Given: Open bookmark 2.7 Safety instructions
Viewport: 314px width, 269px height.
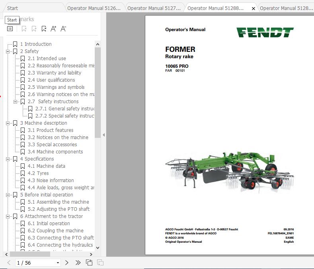Looking at the screenshot, I should (x=53, y=102).
